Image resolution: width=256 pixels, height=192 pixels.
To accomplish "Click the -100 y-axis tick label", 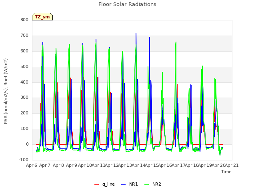I will point(24,160).
